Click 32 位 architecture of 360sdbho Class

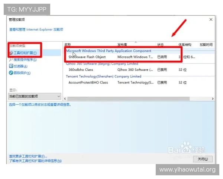tap(182, 70)
